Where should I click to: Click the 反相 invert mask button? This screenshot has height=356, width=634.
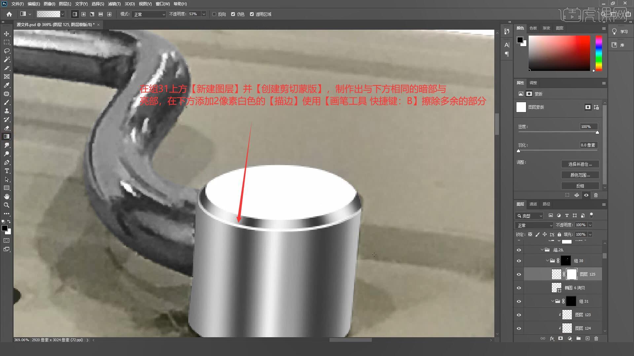580,186
